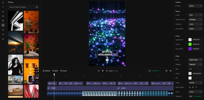
Task: Open the Case dropdown set to none
Action: tap(195, 92)
